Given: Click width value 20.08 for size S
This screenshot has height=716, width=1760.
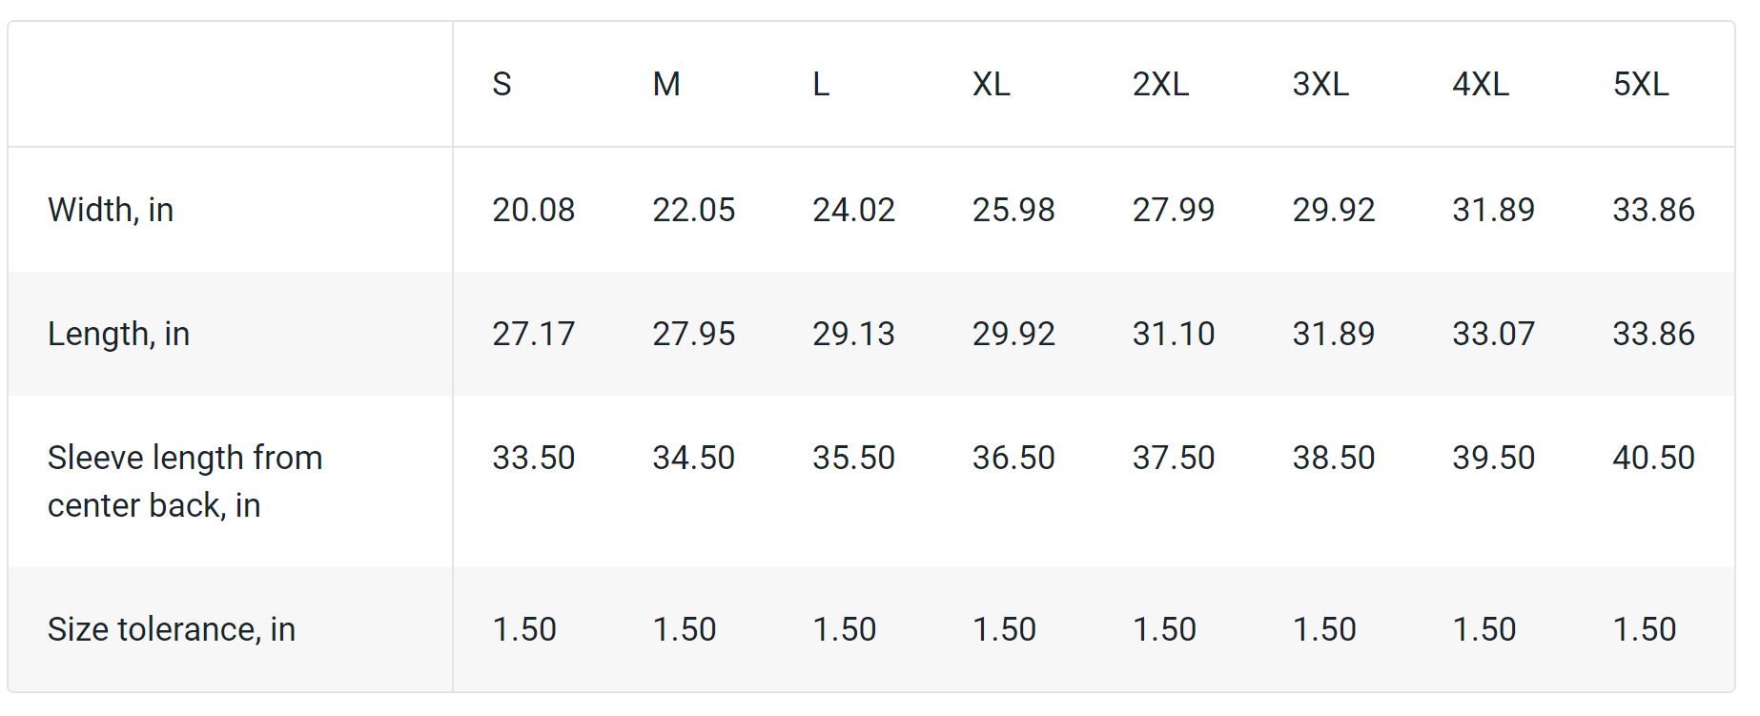Looking at the screenshot, I should coord(533,210).
